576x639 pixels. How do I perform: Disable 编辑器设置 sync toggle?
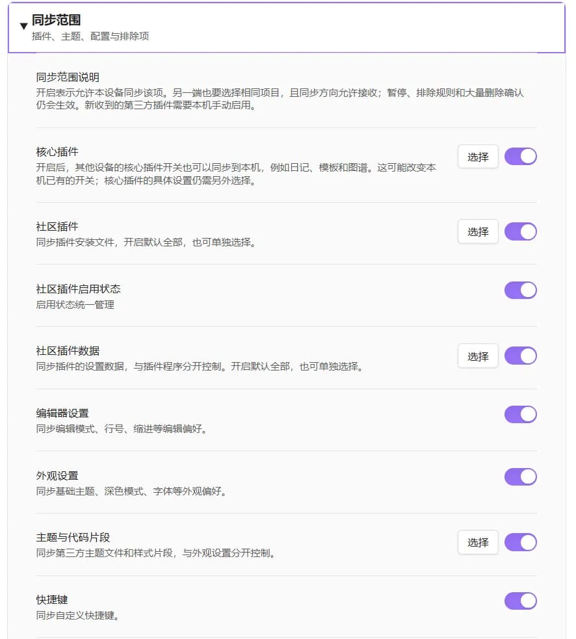point(521,414)
